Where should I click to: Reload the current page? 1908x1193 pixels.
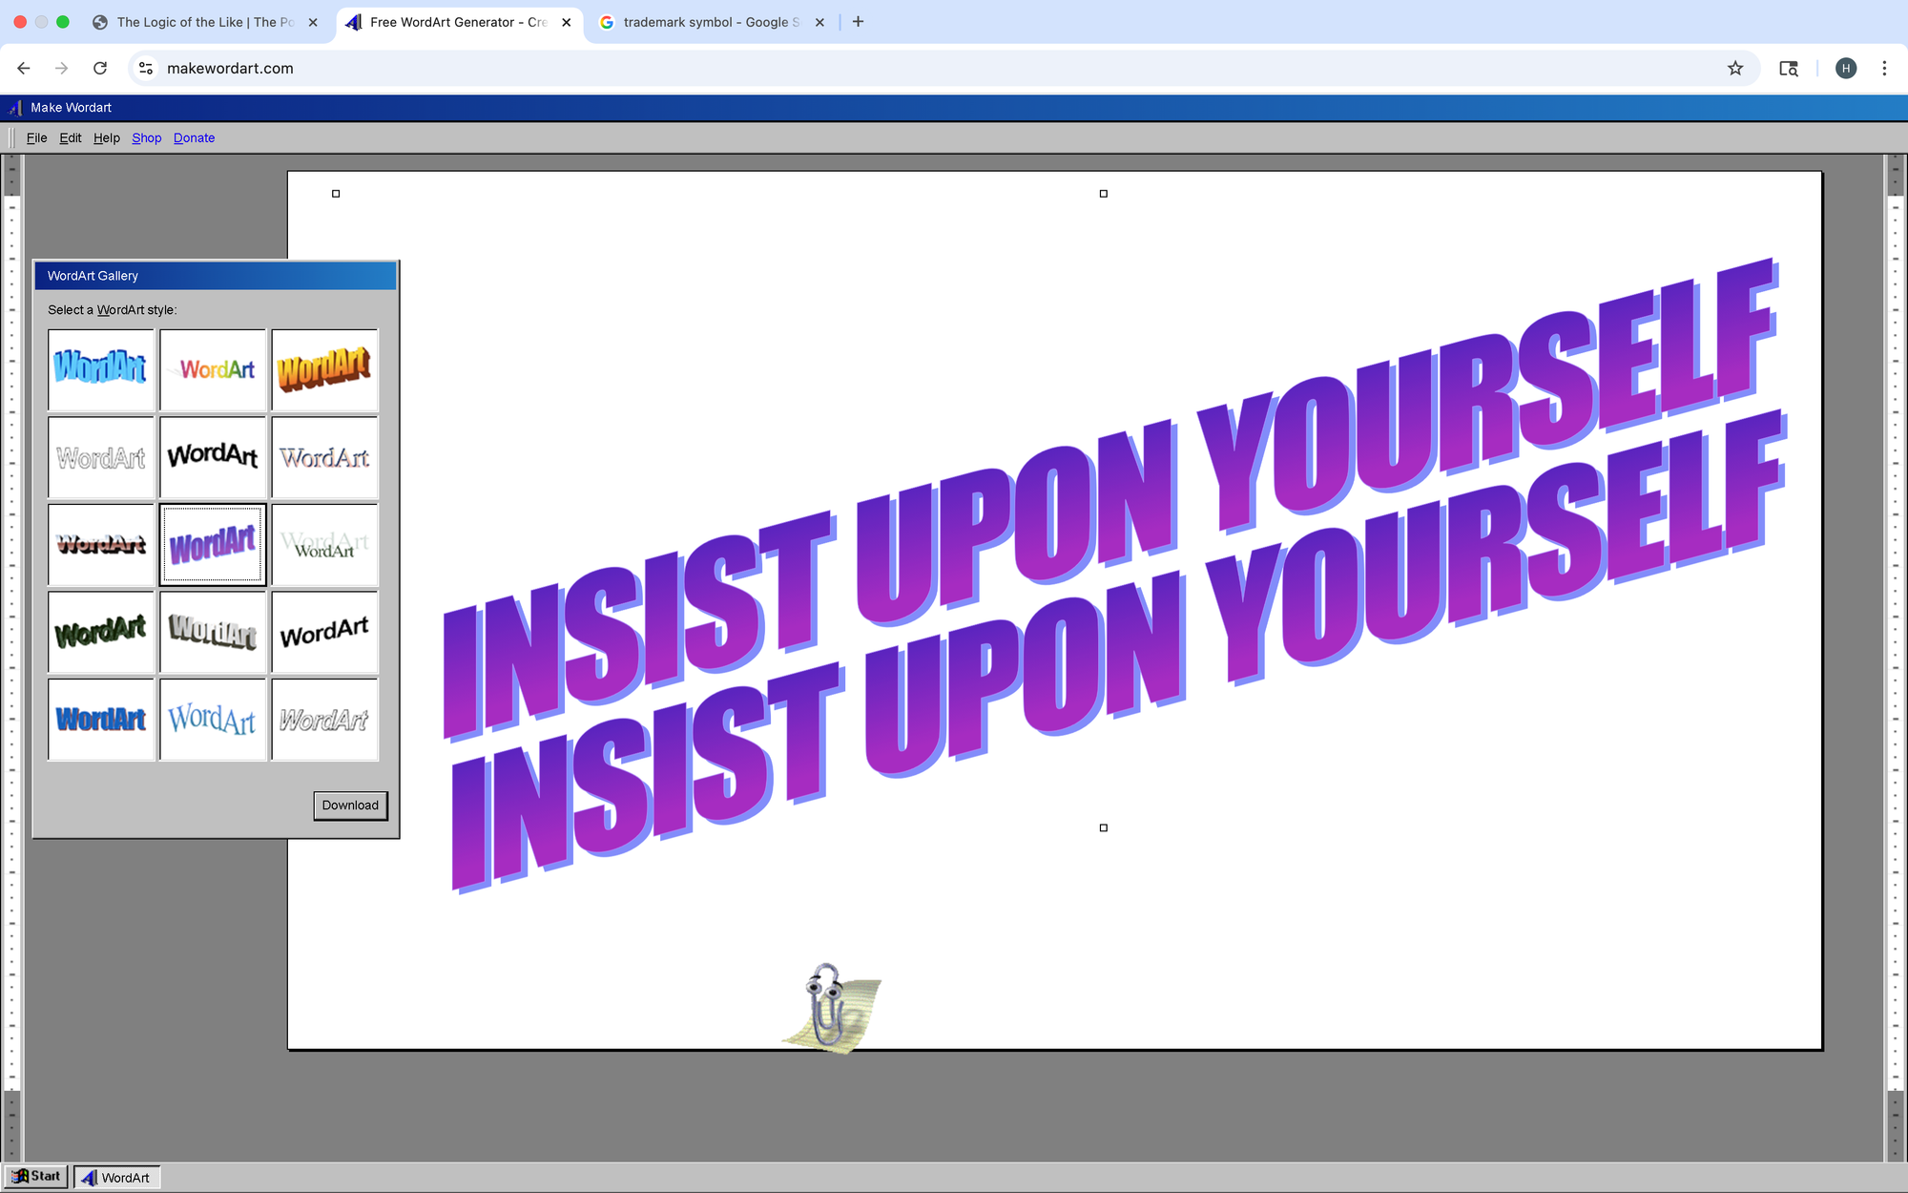[x=100, y=68]
